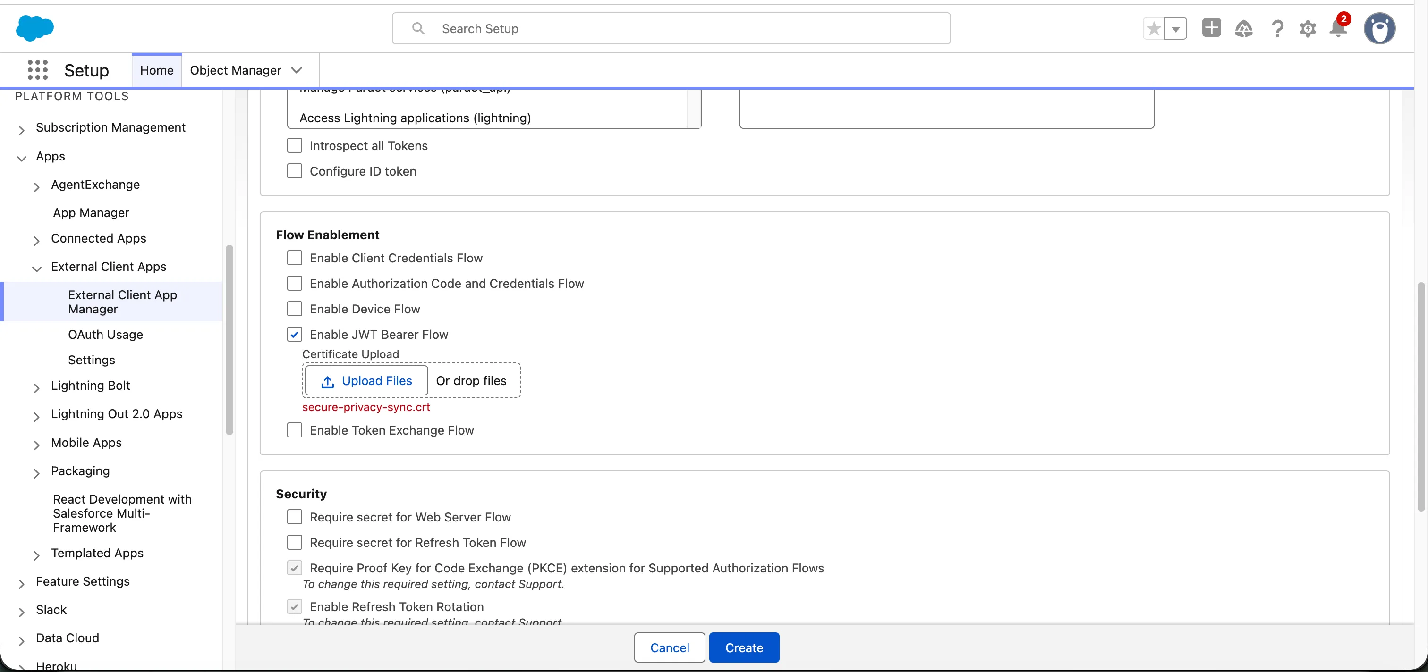The height and width of the screenshot is (672, 1428).
Task: Collapse the Apps section
Action: (x=22, y=159)
